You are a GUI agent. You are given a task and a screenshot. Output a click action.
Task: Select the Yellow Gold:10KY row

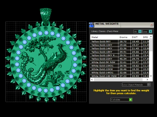click(x=120, y=45)
